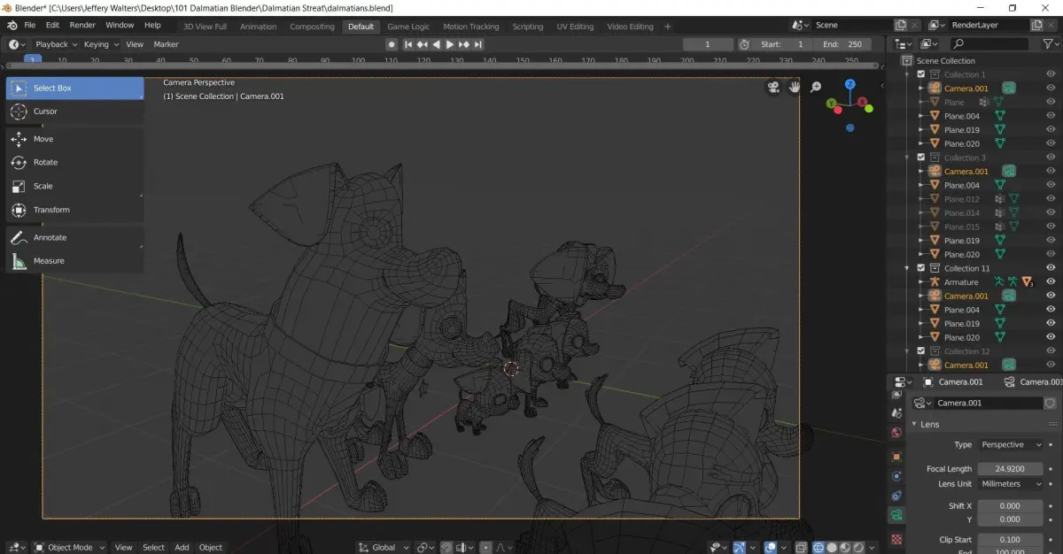Screen dimensions: 1063x554
Task: Jump to the timeline start frame
Action: [x=408, y=44]
